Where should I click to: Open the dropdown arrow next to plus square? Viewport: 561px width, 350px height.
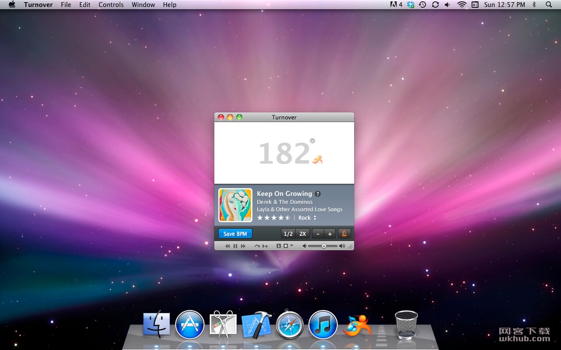291,246
